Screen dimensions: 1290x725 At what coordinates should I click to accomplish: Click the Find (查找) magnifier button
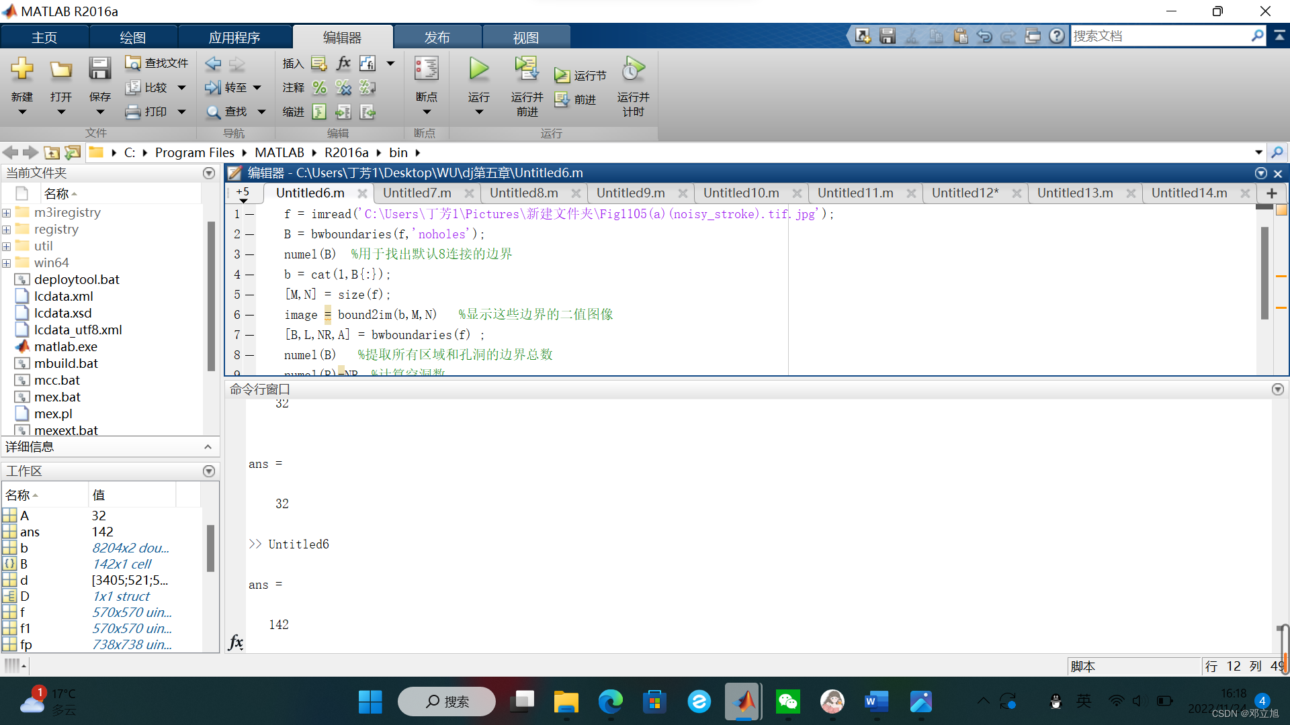226,111
